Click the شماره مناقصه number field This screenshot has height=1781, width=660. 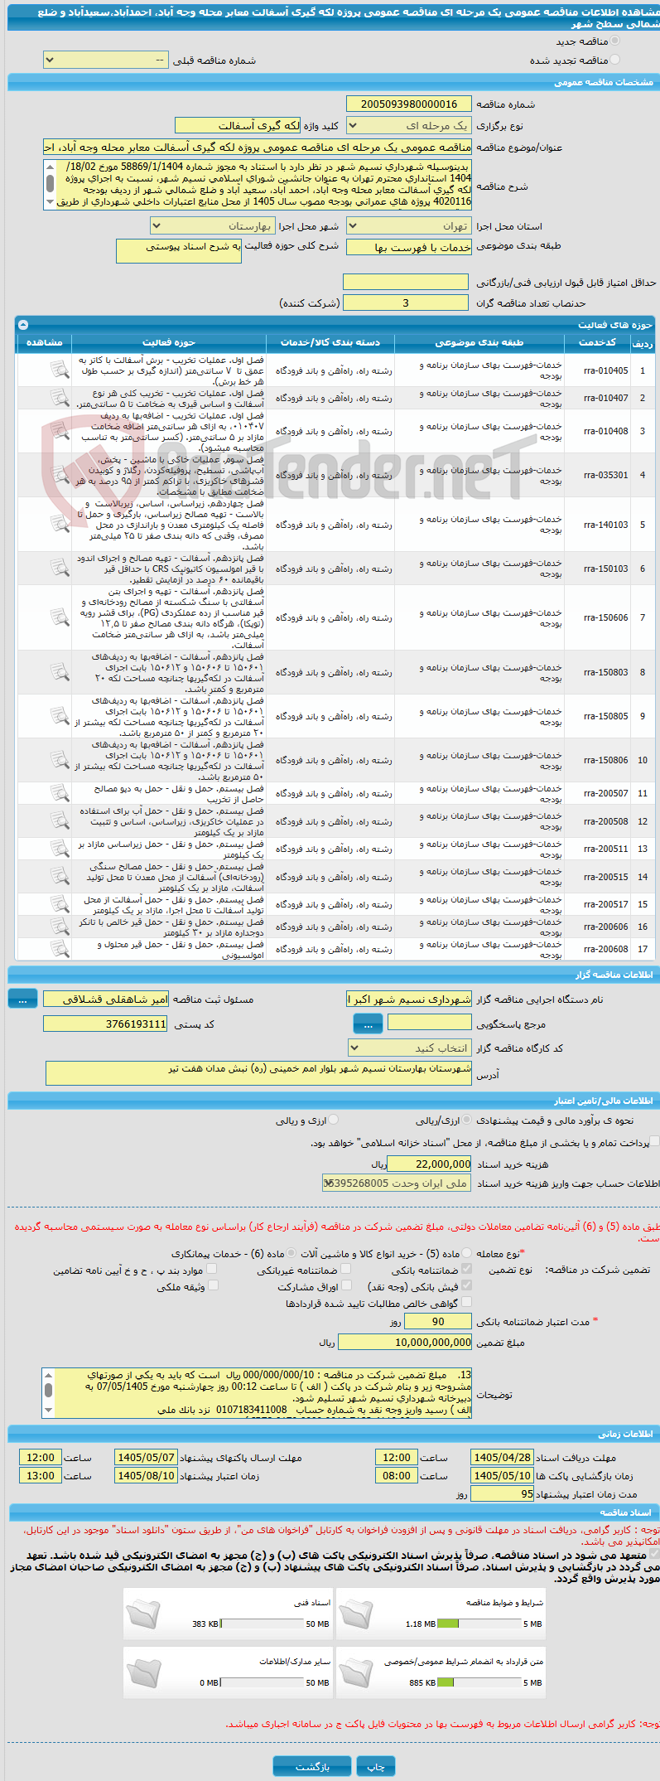pyautogui.click(x=408, y=104)
